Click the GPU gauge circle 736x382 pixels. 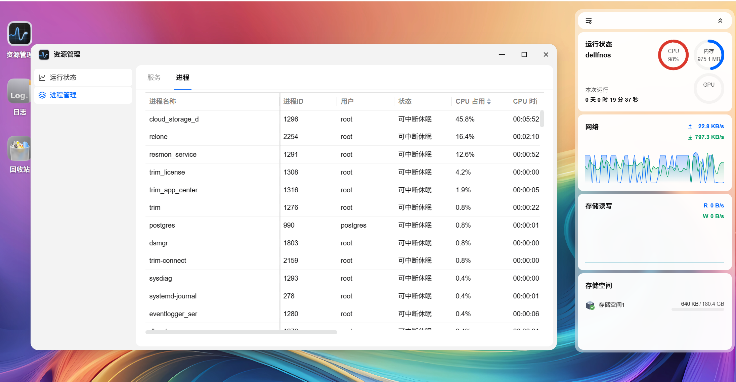click(x=709, y=88)
